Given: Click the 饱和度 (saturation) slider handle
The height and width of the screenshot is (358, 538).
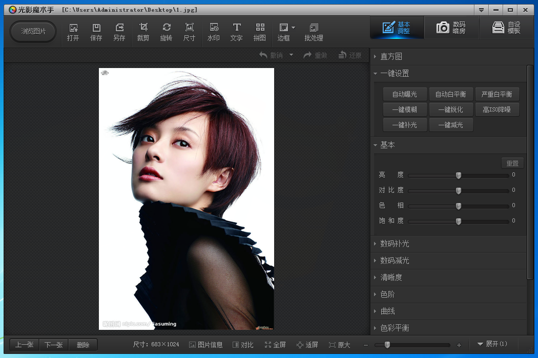Looking at the screenshot, I should coord(459,221).
